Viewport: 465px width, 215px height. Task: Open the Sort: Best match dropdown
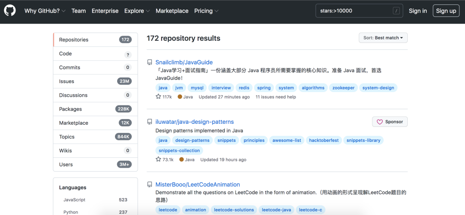(x=383, y=38)
